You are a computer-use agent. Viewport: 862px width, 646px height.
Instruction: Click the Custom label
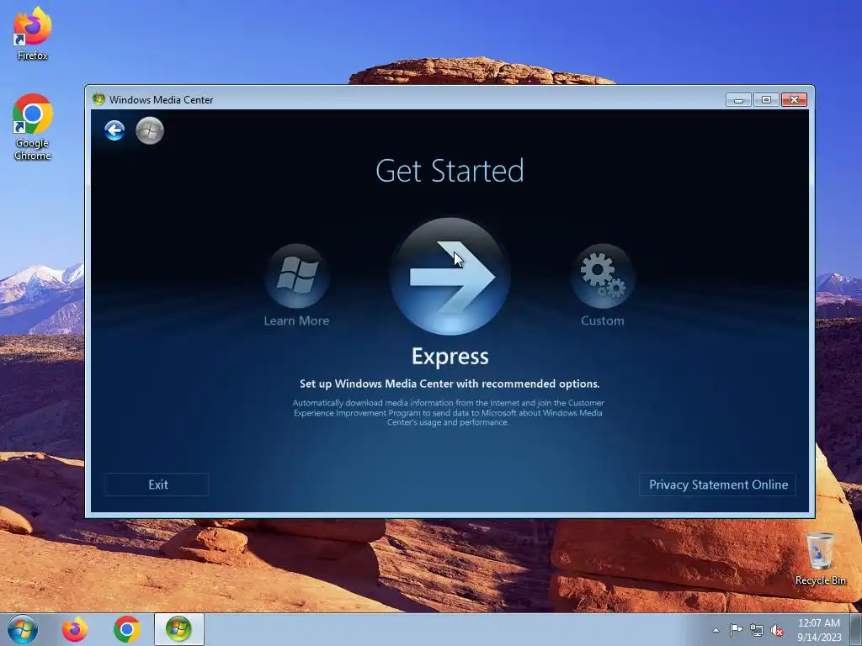[603, 320]
